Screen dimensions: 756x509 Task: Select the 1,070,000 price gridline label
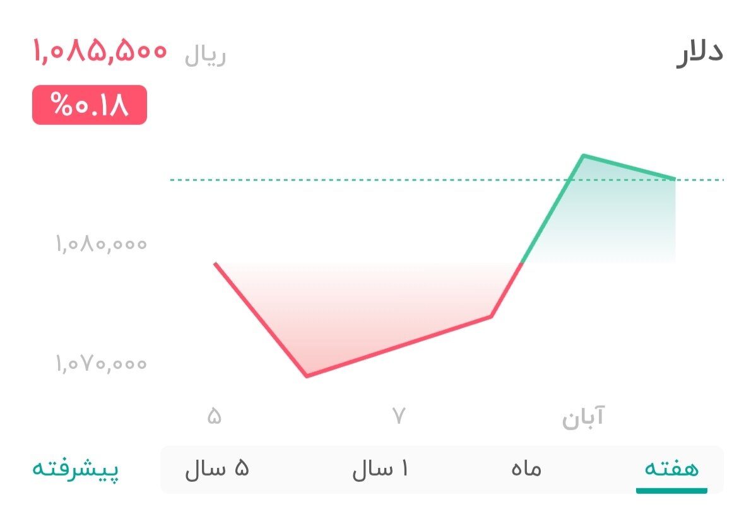[101, 364]
